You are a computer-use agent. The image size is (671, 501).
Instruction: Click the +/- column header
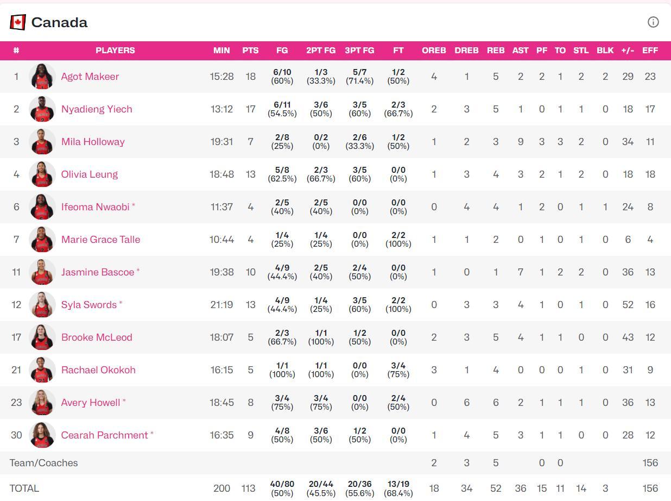pyautogui.click(x=628, y=51)
